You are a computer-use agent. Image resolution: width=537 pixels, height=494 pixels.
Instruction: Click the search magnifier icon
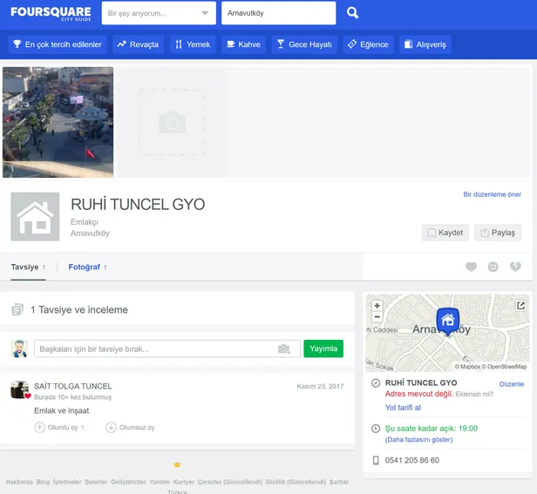coord(352,13)
